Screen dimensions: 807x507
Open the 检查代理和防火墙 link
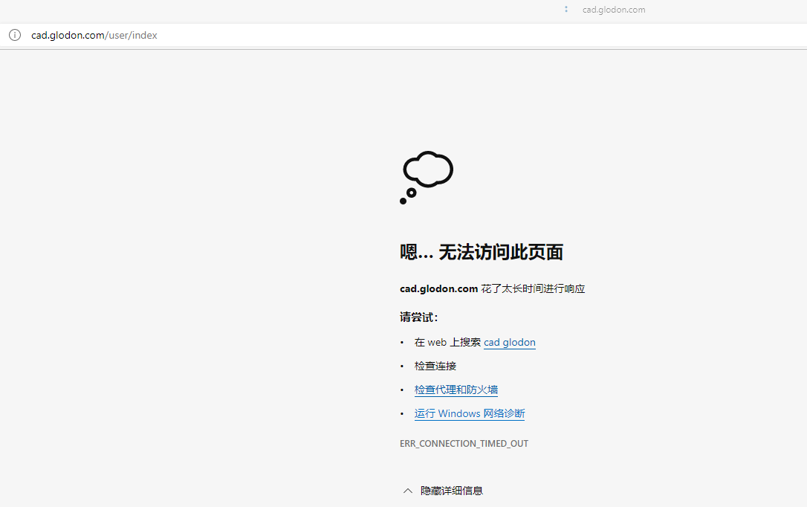pos(456,390)
